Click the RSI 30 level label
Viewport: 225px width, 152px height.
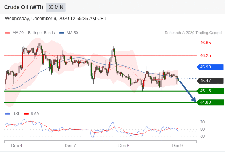pos(202,136)
